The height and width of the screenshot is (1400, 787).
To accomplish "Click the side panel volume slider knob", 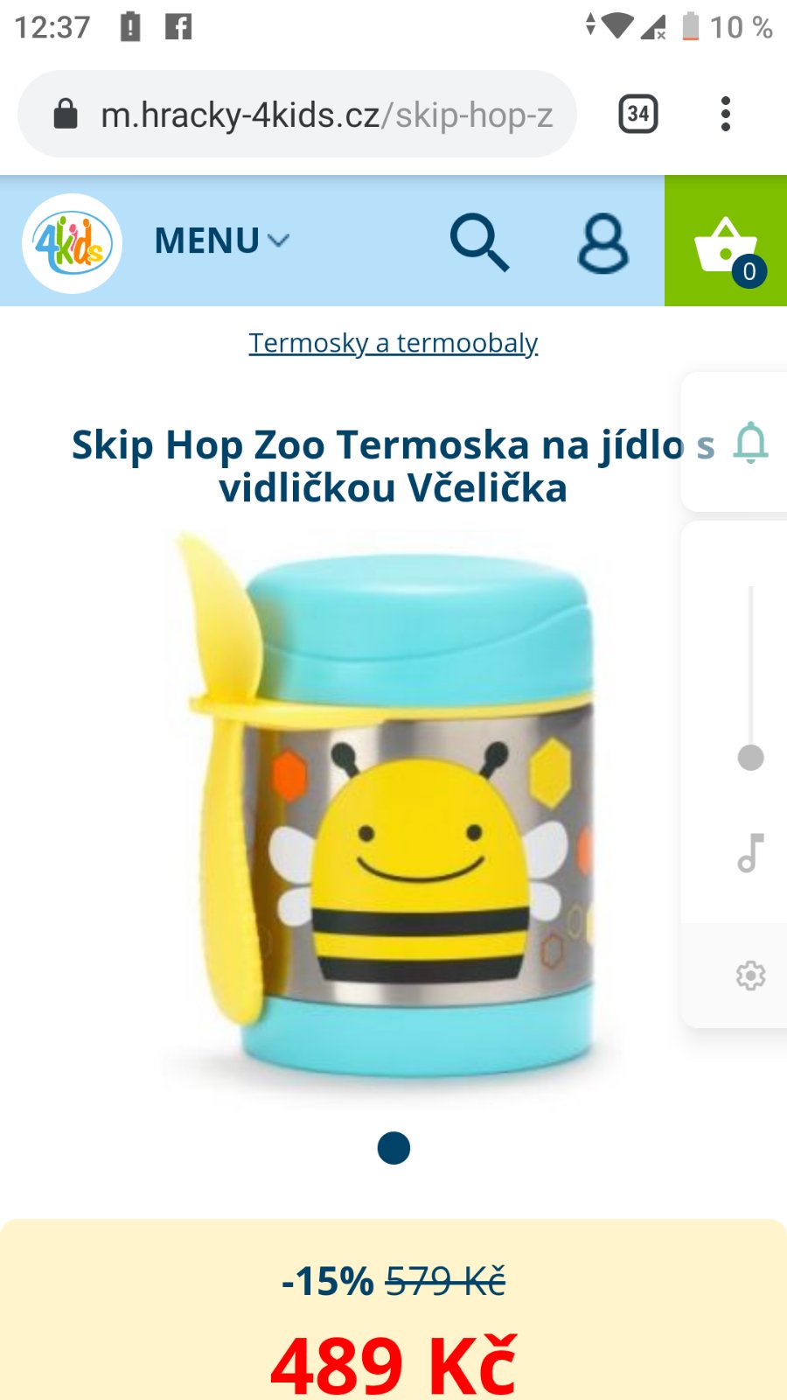I will [x=750, y=758].
